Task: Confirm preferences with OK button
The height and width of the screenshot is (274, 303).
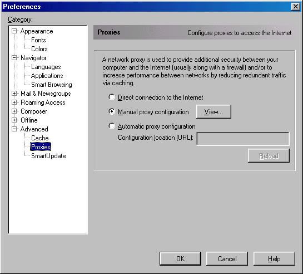Action: point(180,259)
